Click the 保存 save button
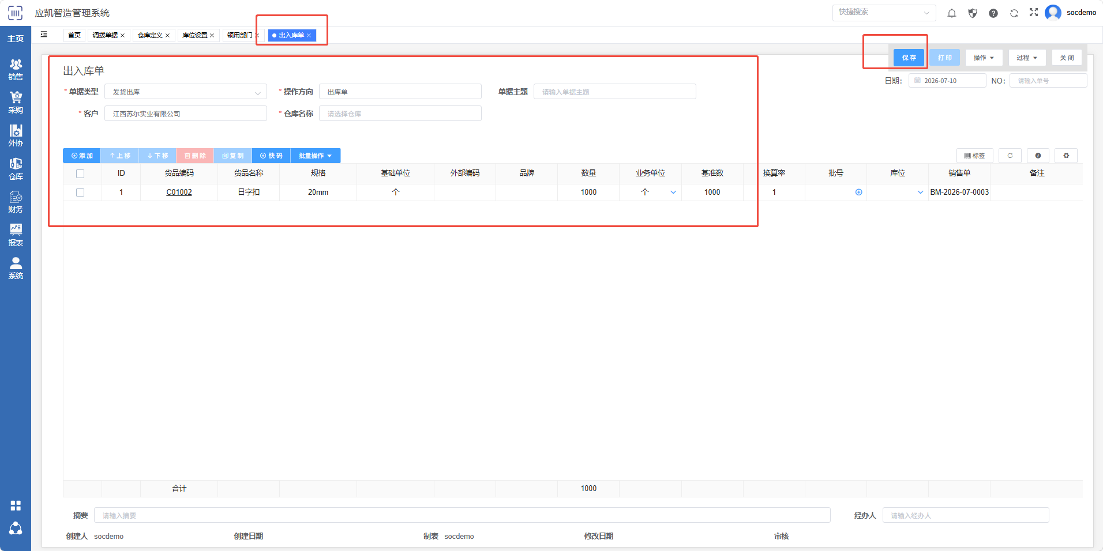 tap(909, 58)
